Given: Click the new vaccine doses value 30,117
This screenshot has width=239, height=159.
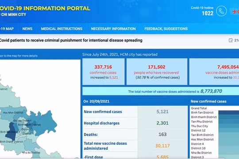Looking at the screenshot, I should [x=162, y=146].
